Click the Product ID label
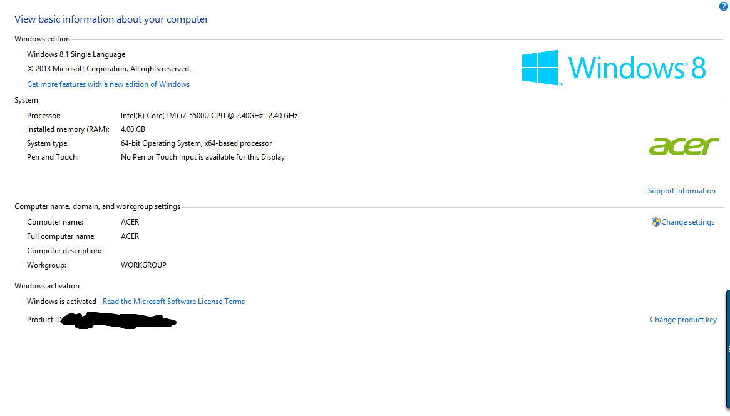This screenshot has height=416, width=730. 44,320
